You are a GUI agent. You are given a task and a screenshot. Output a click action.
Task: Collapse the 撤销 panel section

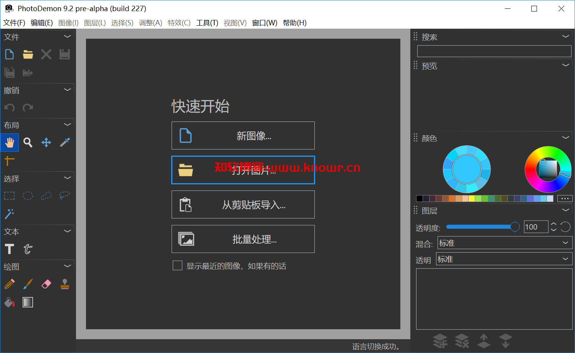tap(68, 90)
